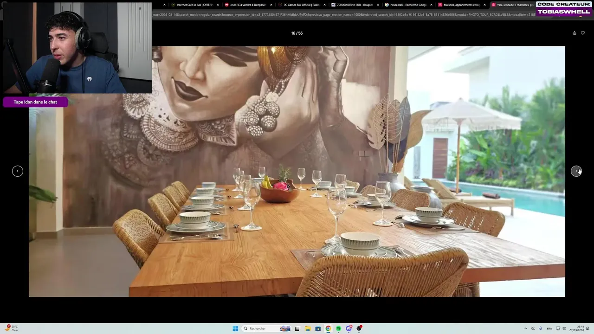The image size is (594, 334).
Task: Open network settings from tray
Action: [x=558, y=328]
